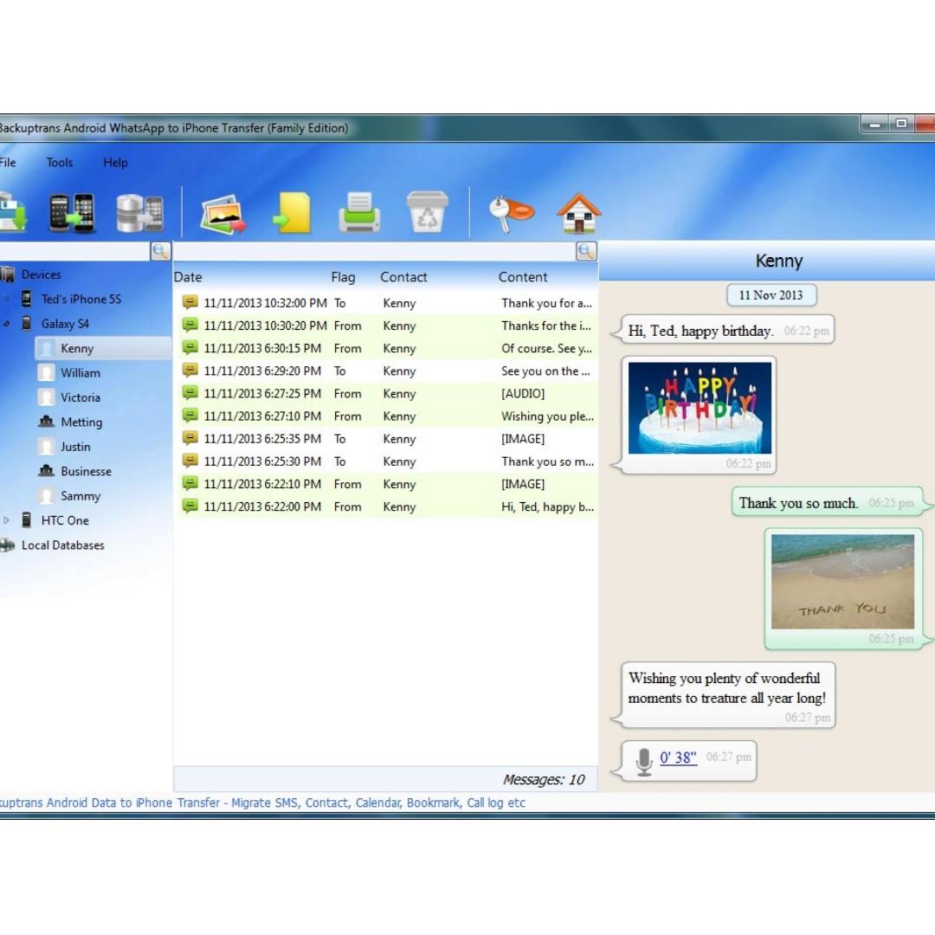This screenshot has width=935, height=935.
Task: Open the Happy Birthday cake image
Action: click(700, 408)
